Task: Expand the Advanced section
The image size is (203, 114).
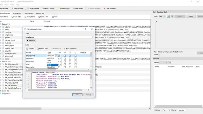Action: point(31,41)
